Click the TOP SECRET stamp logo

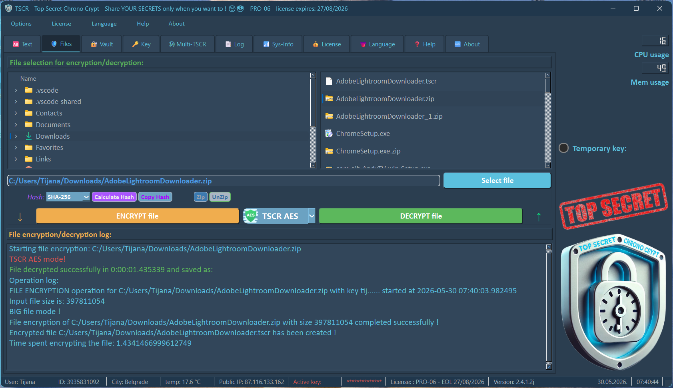(x=613, y=206)
